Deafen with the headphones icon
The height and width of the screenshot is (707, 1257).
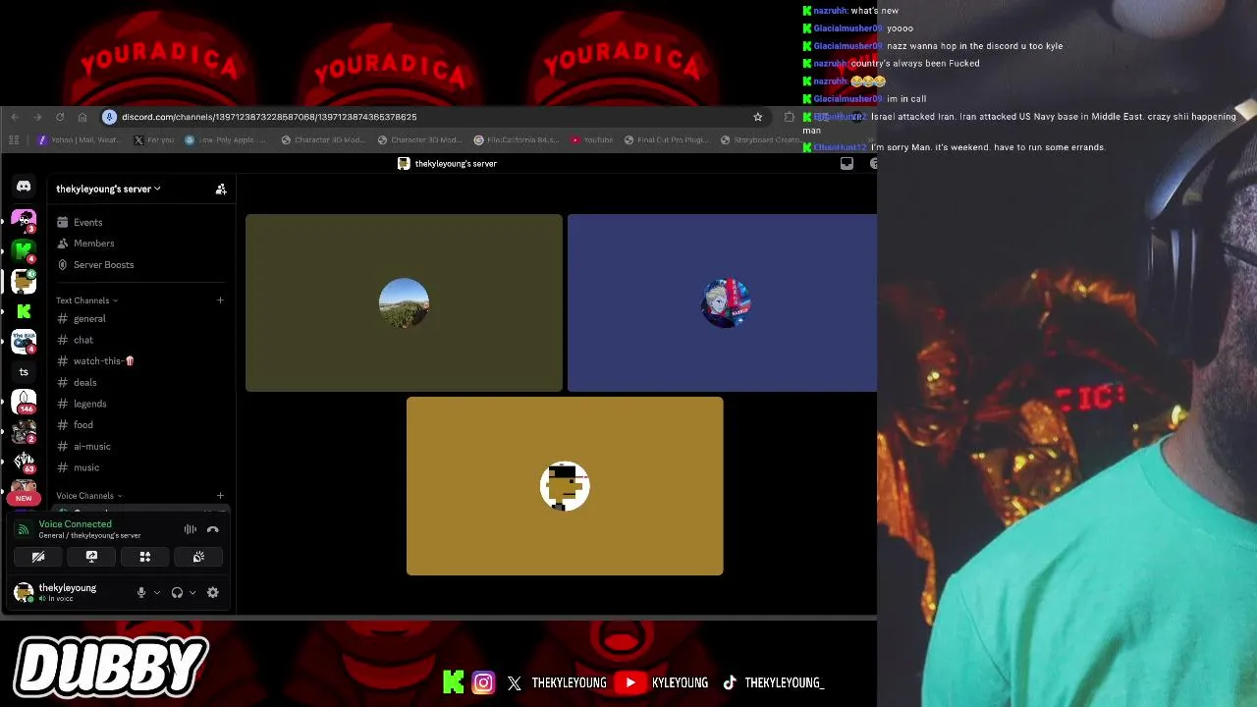coord(177,593)
